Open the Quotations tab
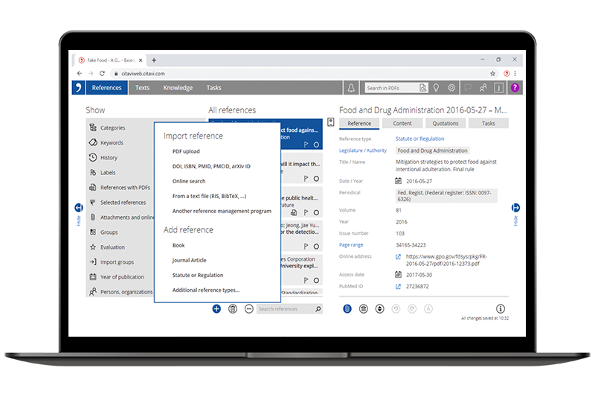Image resolution: width=595 pixels, height=397 pixels. 446,124
